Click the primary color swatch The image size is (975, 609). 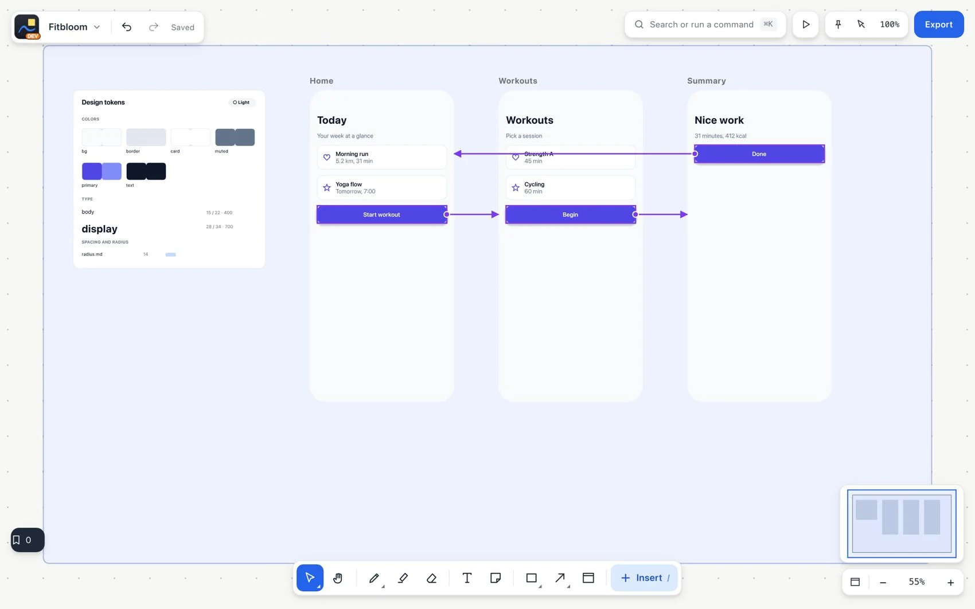102,171
